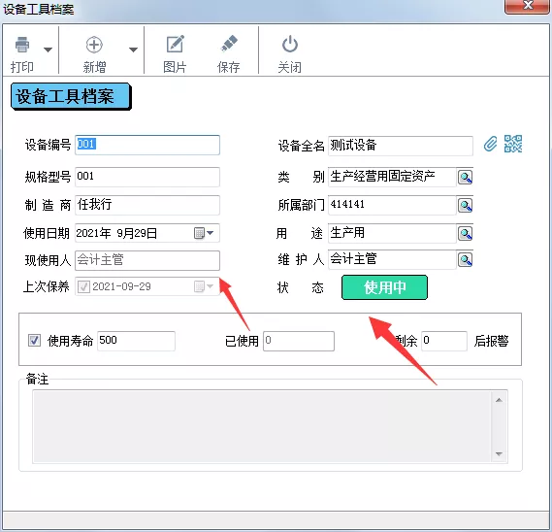Viewport: 552px width, 532px height.
Task: Click the 用途 lookup magnifier icon
Action: point(465,233)
